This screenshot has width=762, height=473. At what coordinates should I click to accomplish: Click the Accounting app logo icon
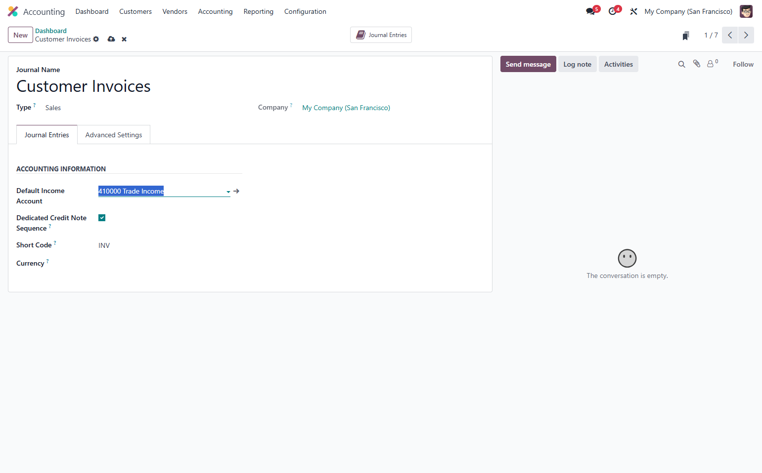click(13, 11)
